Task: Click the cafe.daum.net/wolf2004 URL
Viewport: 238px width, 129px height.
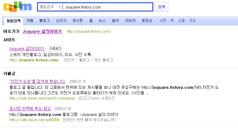Action: click(x=34, y=120)
